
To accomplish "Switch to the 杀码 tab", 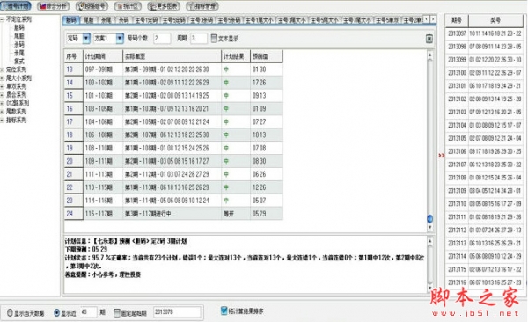I will pyautogui.click(x=124, y=20).
